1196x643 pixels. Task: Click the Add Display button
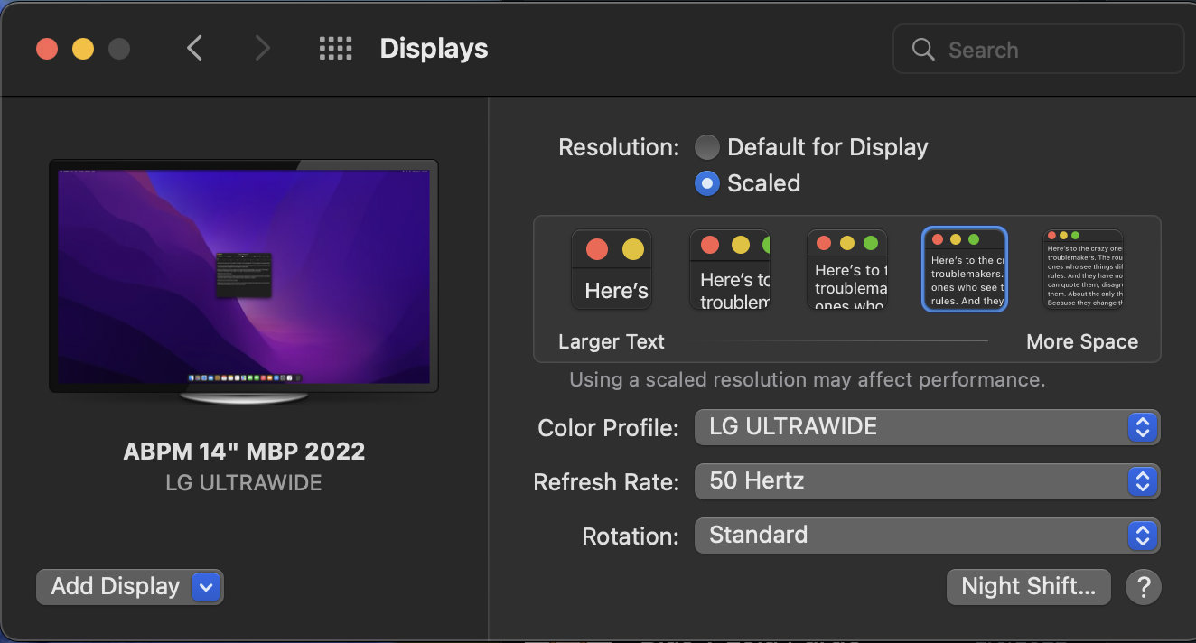pyautogui.click(x=114, y=587)
